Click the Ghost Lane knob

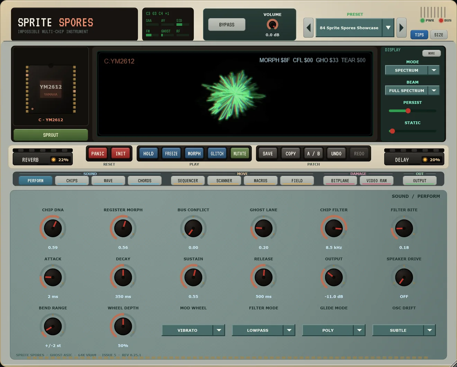[x=263, y=228]
